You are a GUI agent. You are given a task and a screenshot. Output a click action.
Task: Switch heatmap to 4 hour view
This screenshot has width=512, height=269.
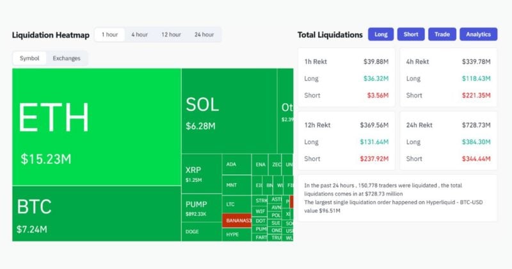(x=139, y=35)
